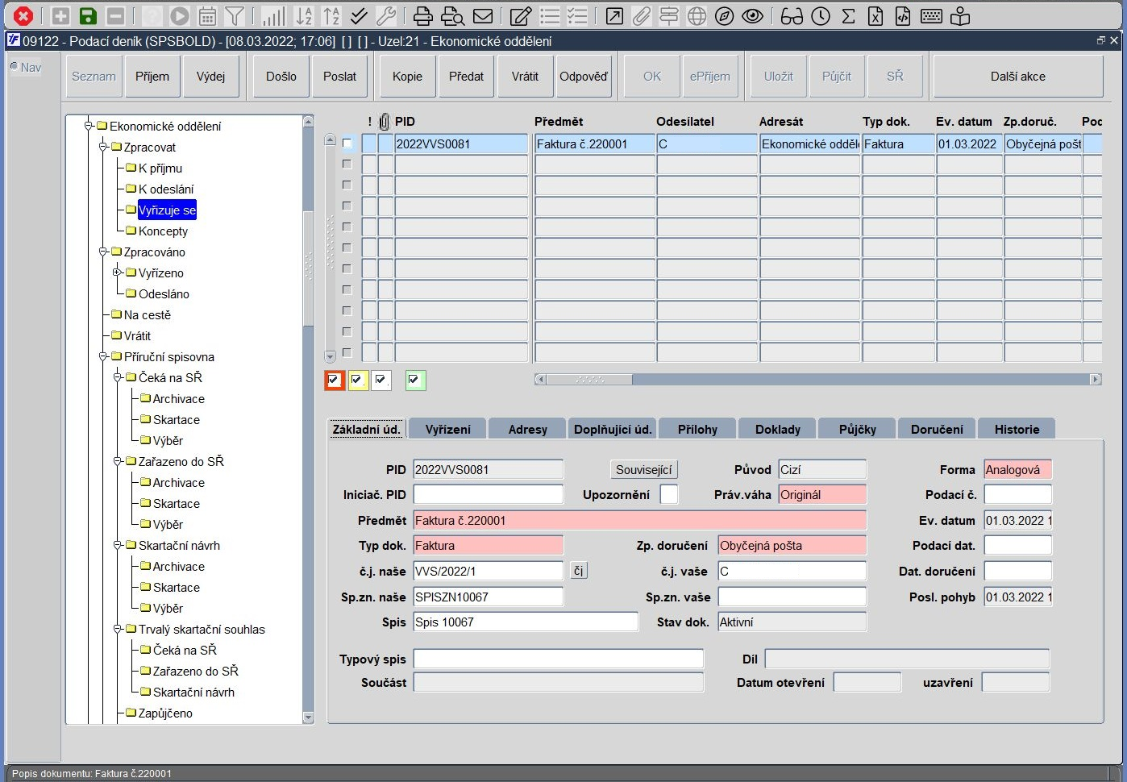Switch to the Přílohy tab
The width and height of the screenshot is (1127, 782).
click(x=697, y=429)
